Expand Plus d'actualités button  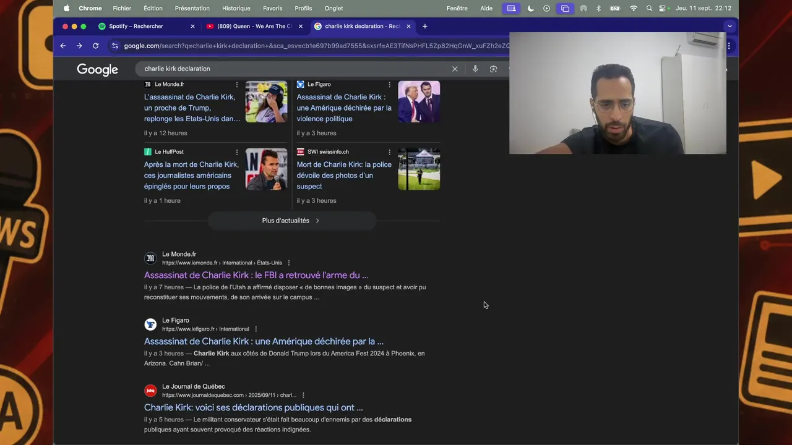pos(291,221)
